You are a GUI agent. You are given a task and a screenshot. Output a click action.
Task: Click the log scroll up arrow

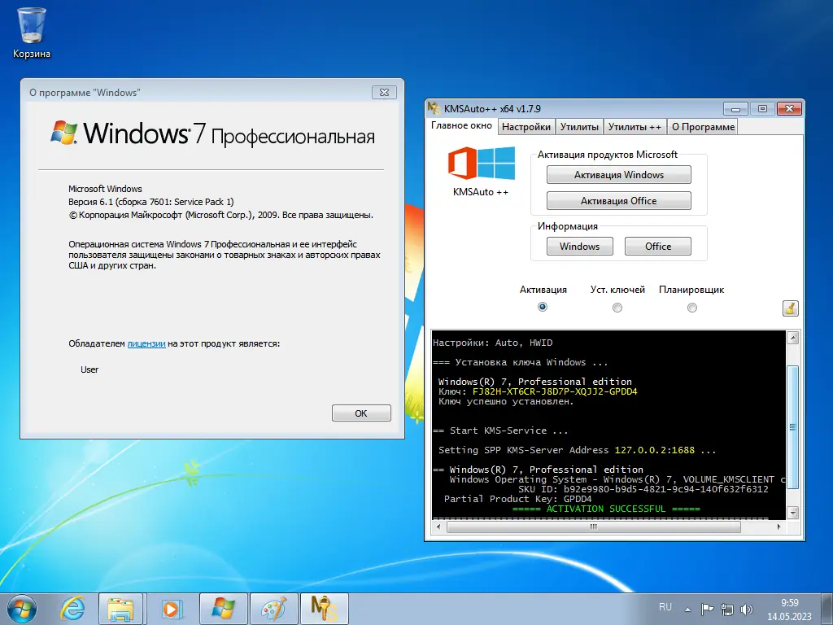tap(792, 338)
